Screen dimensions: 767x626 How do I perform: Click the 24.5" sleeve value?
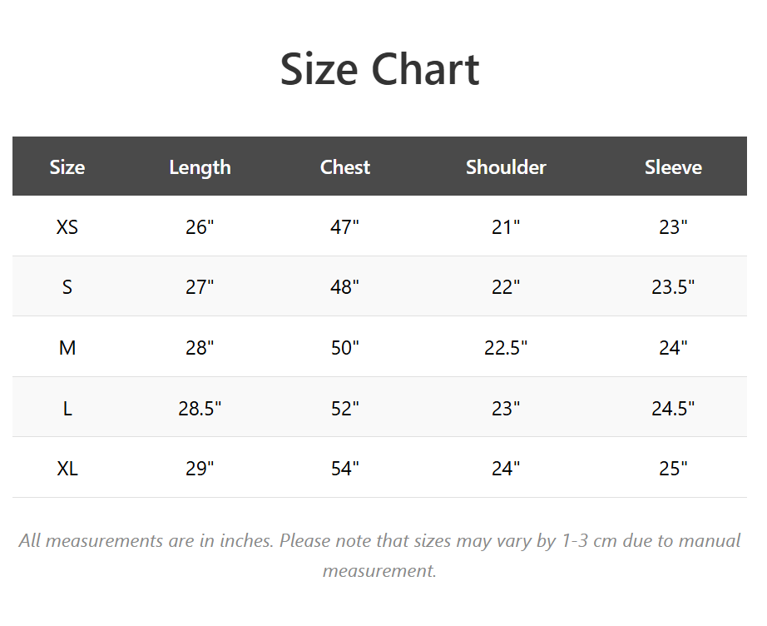pos(673,409)
